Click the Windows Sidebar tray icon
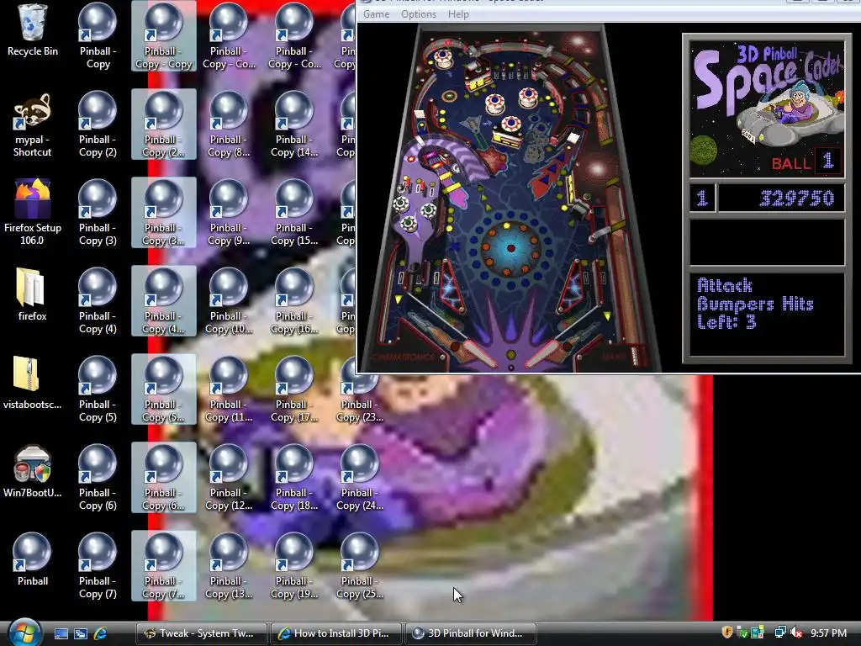 tap(758, 633)
